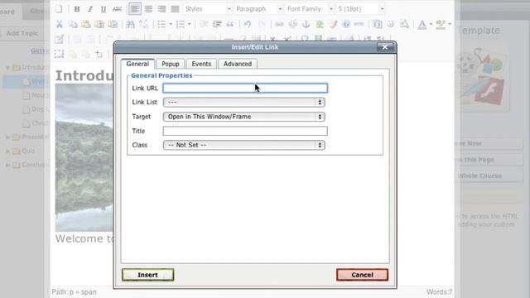Select Align Left in editor toolbar
This screenshot has width=530, height=298.
[135, 9]
